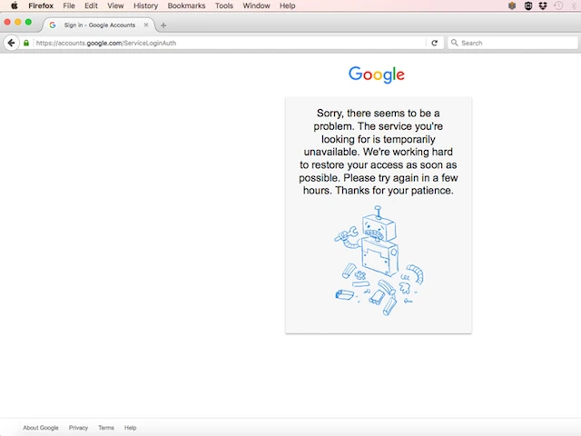Click the Time Machine menu bar icon

tap(557, 5)
